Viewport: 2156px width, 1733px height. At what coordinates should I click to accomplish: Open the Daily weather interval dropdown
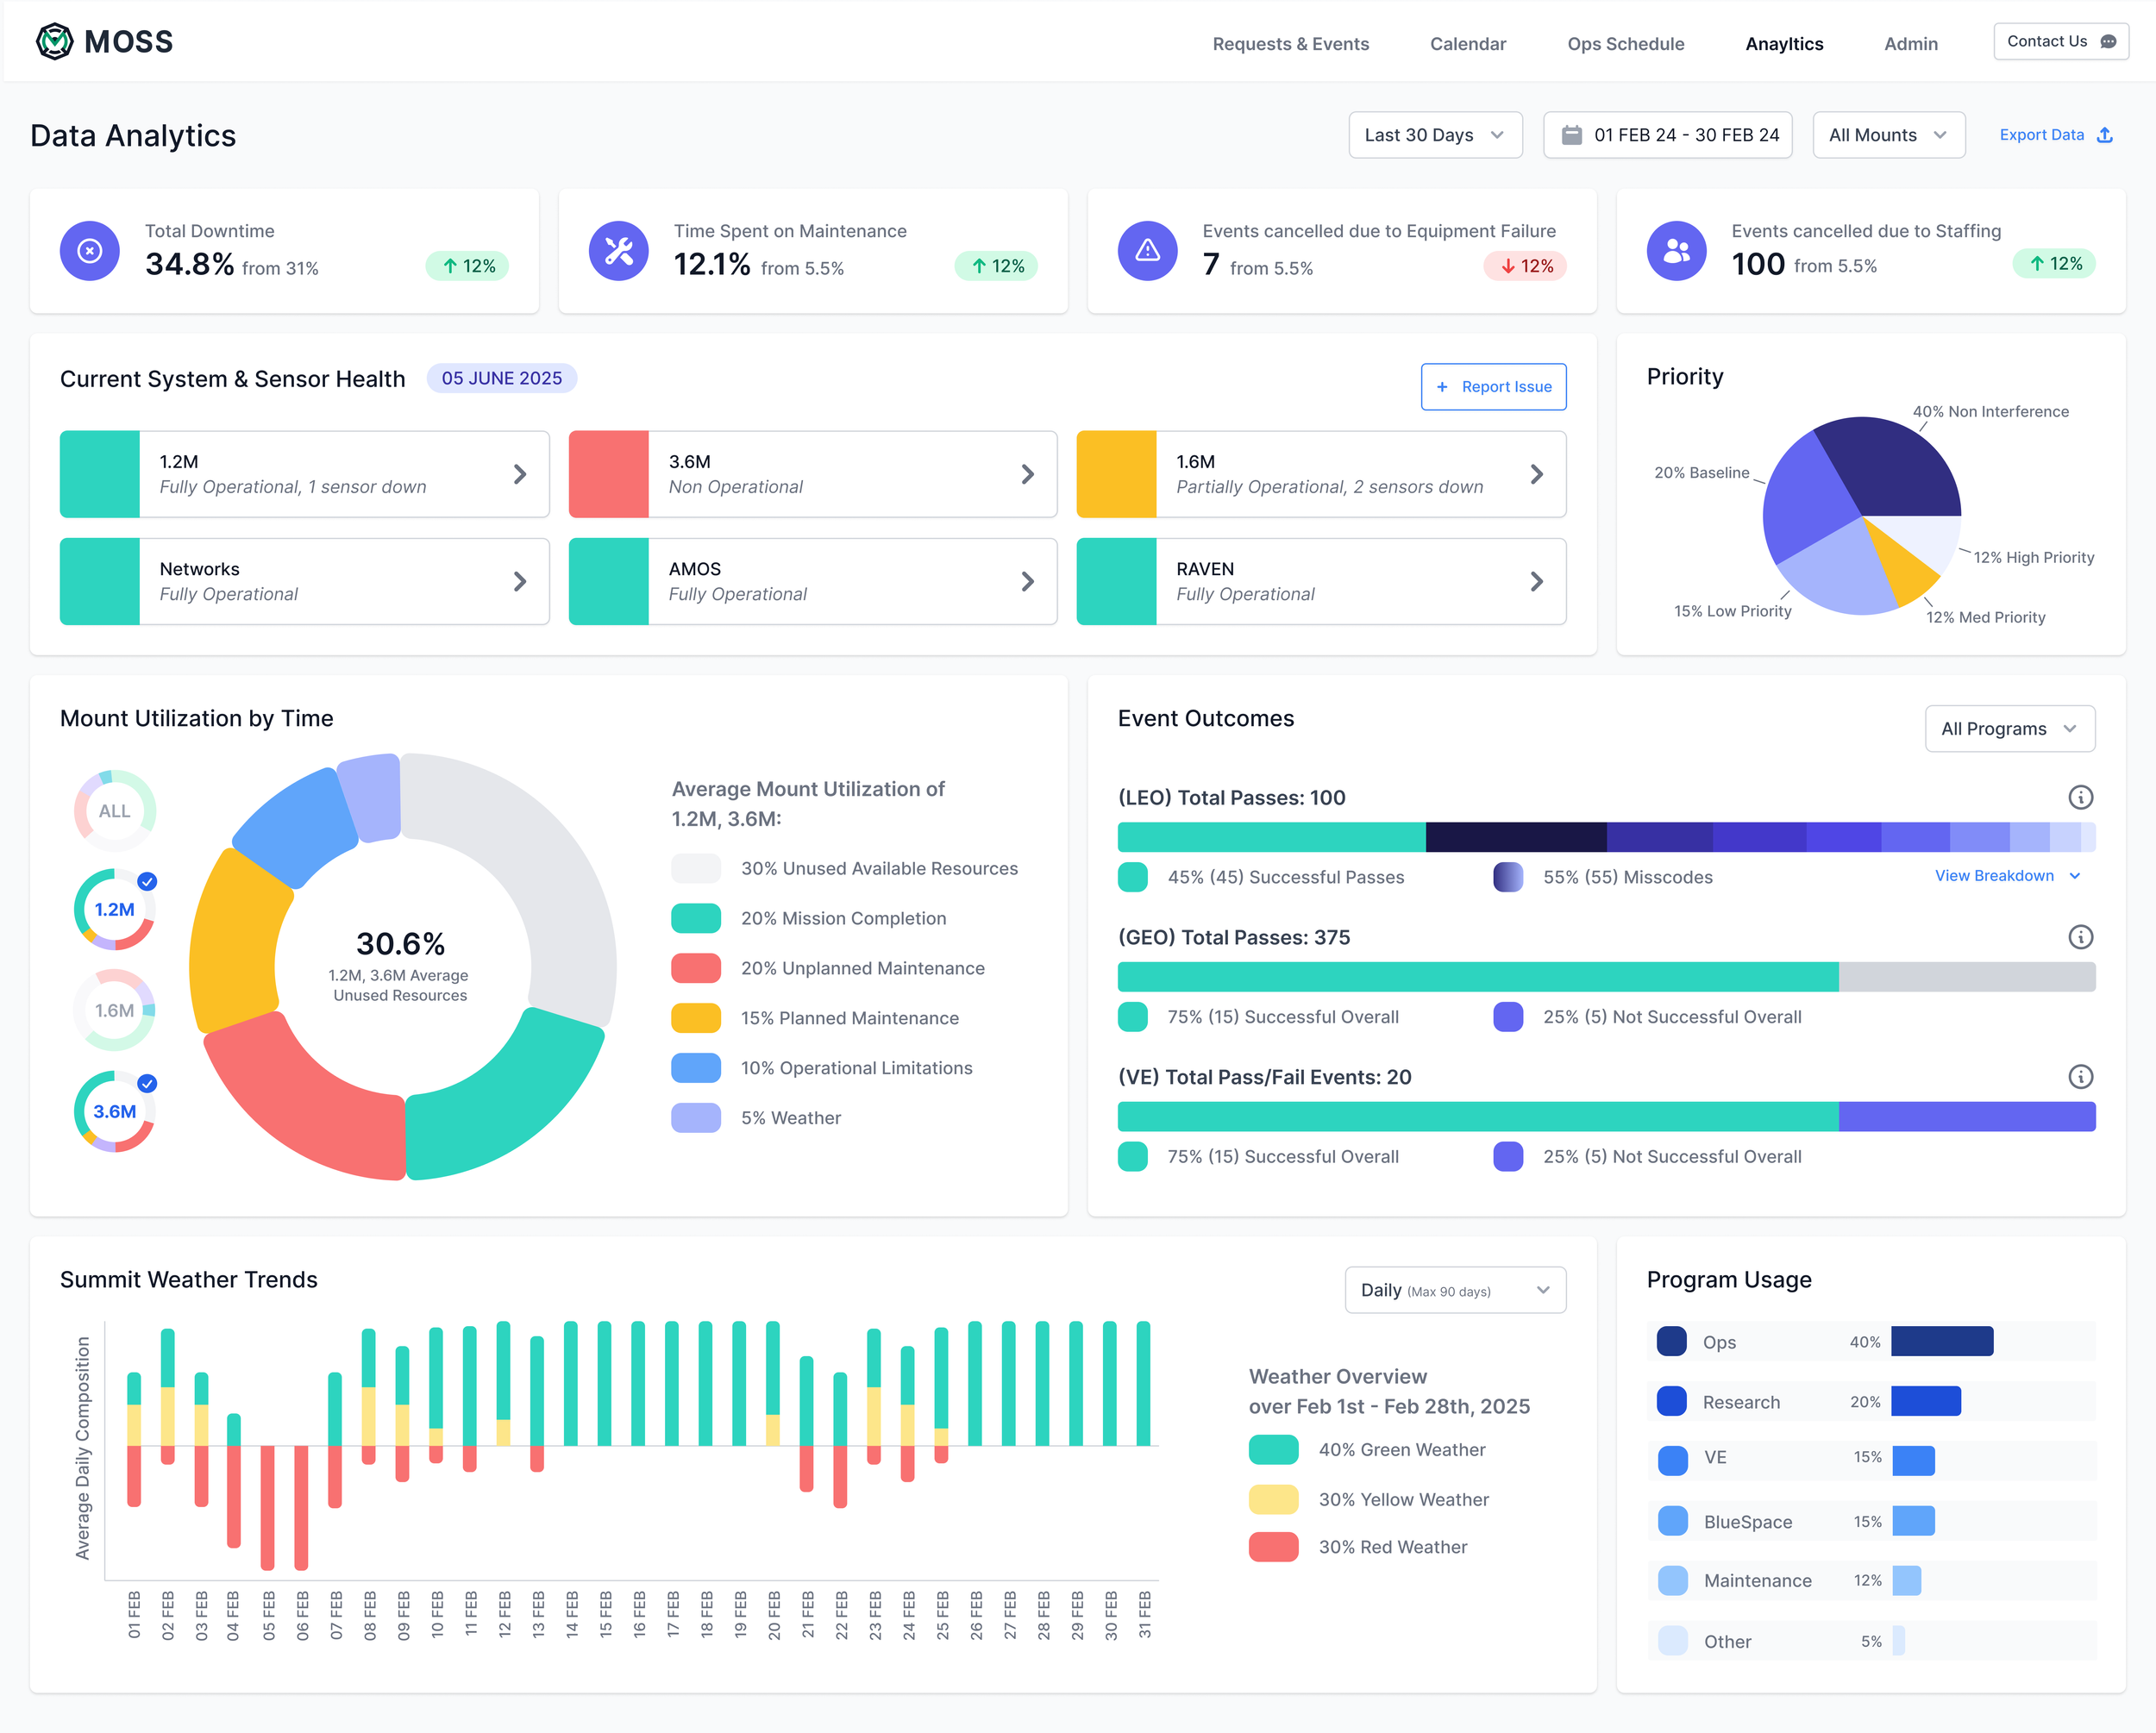[x=1454, y=1290]
